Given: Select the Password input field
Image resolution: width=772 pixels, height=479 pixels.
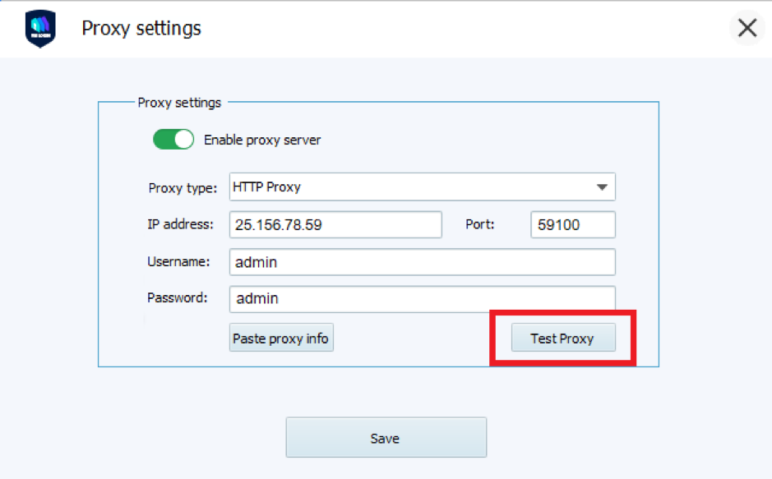Looking at the screenshot, I should click(x=422, y=298).
